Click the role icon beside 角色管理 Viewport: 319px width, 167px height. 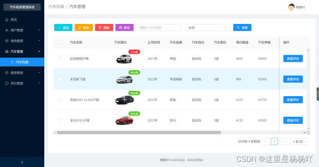point(7,41)
